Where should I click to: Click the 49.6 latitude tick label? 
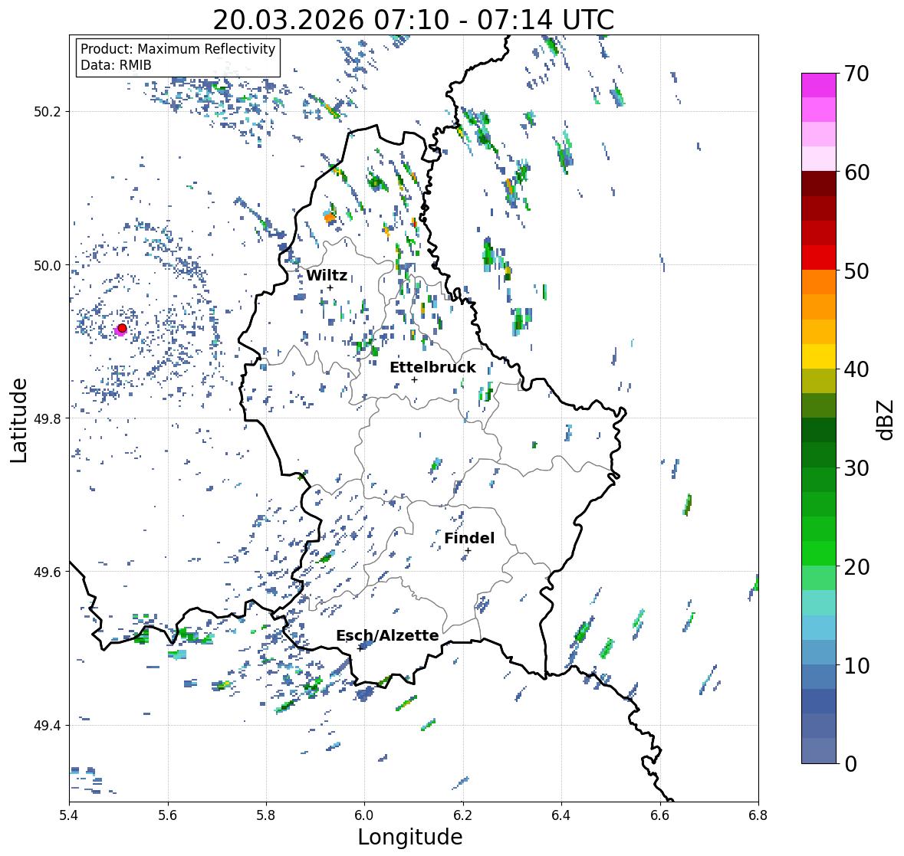coord(48,572)
